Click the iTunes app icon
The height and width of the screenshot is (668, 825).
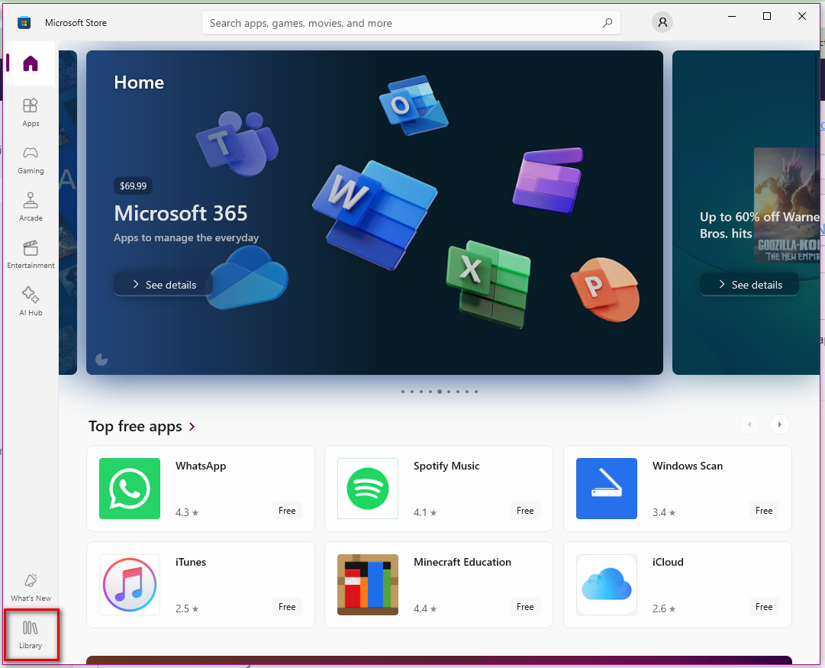click(x=130, y=585)
